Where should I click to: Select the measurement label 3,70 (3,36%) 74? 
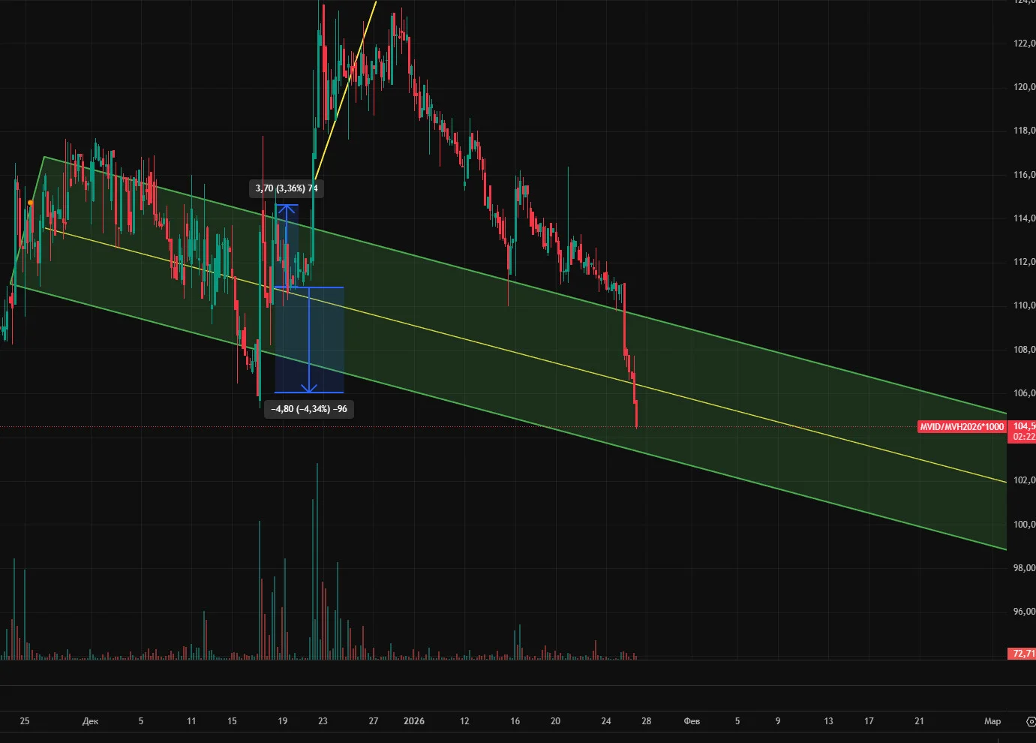[287, 188]
